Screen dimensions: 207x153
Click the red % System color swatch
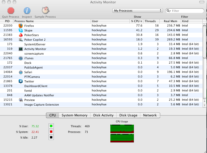[x=51, y=132]
